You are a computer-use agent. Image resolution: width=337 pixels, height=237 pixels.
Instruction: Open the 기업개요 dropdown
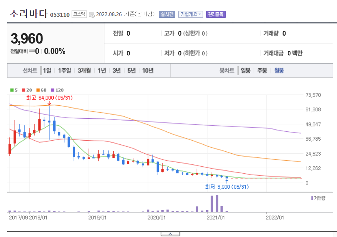(190, 15)
